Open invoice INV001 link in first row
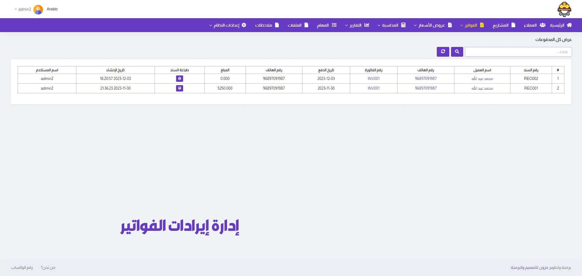582x276 pixels. (373, 79)
